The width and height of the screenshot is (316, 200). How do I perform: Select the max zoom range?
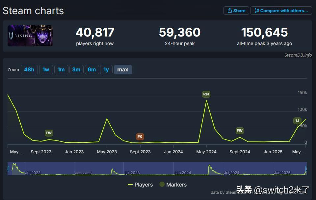123,70
